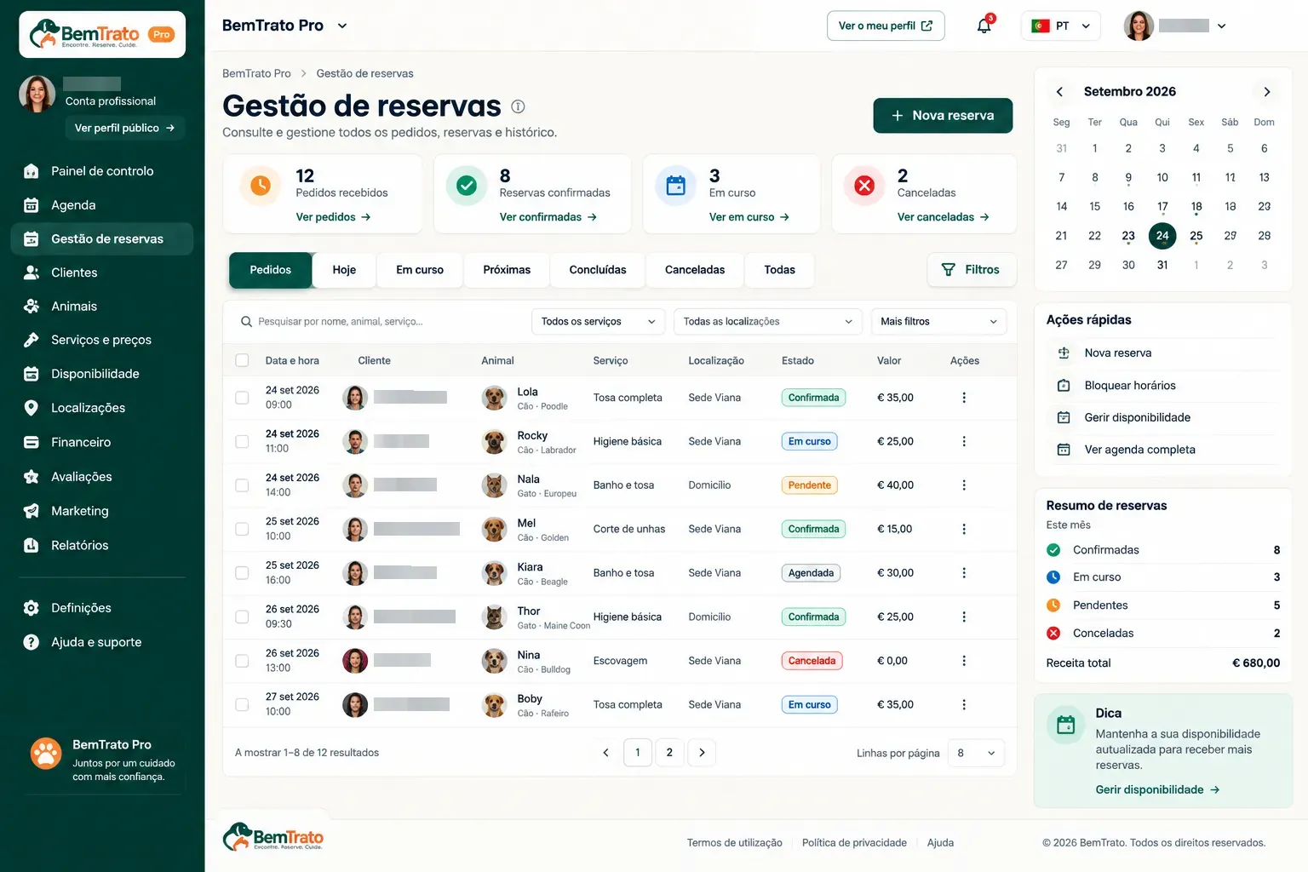The image size is (1308, 872).
Task: Check the Nala reservation row checkbox
Action: 242,485
